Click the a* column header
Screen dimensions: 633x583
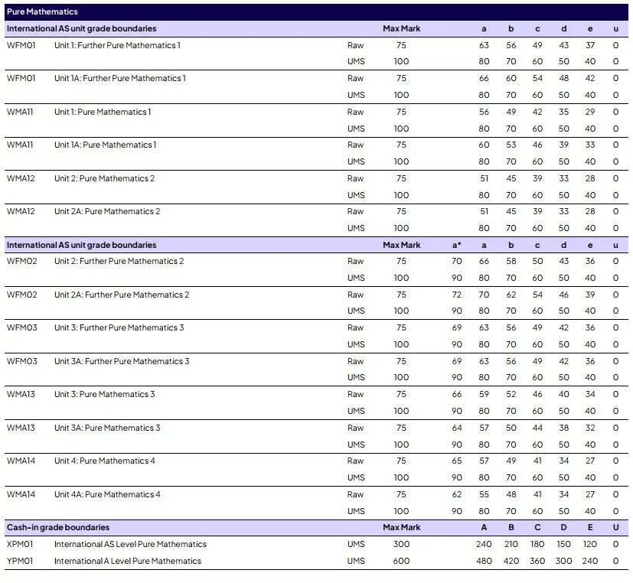click(x=457, y=245)
